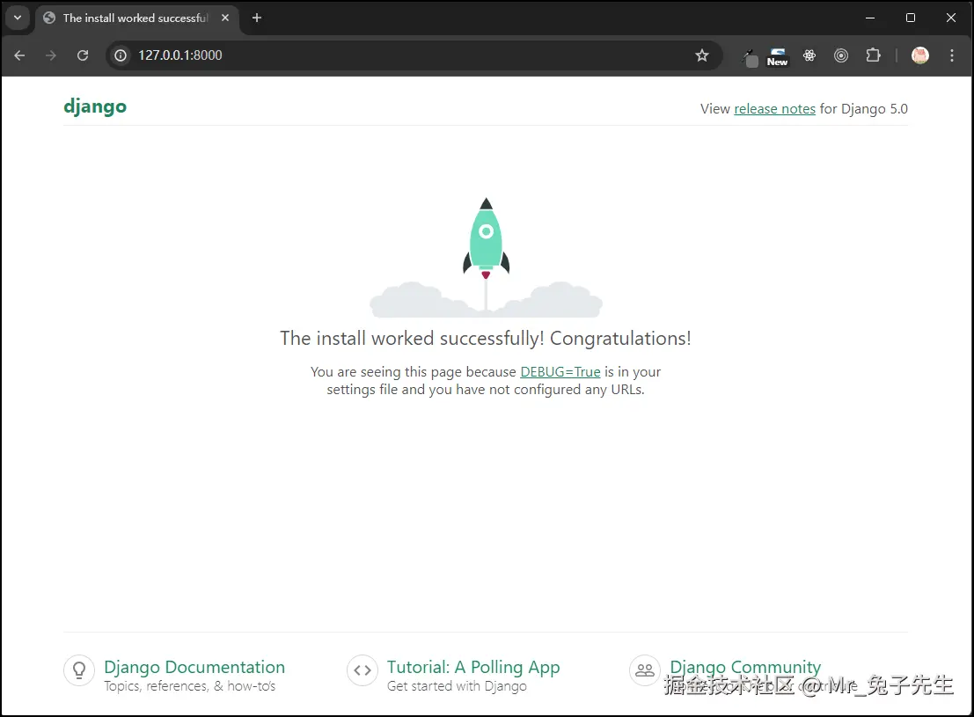Click the django logo heading

click(95, 106)
